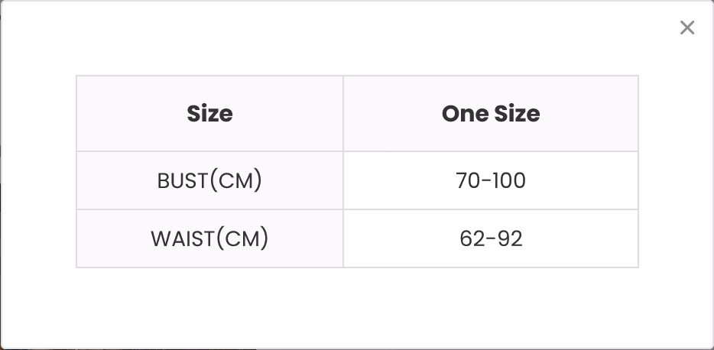Click the word WAIST in table

pyautogui.click(x=183, y=239)
